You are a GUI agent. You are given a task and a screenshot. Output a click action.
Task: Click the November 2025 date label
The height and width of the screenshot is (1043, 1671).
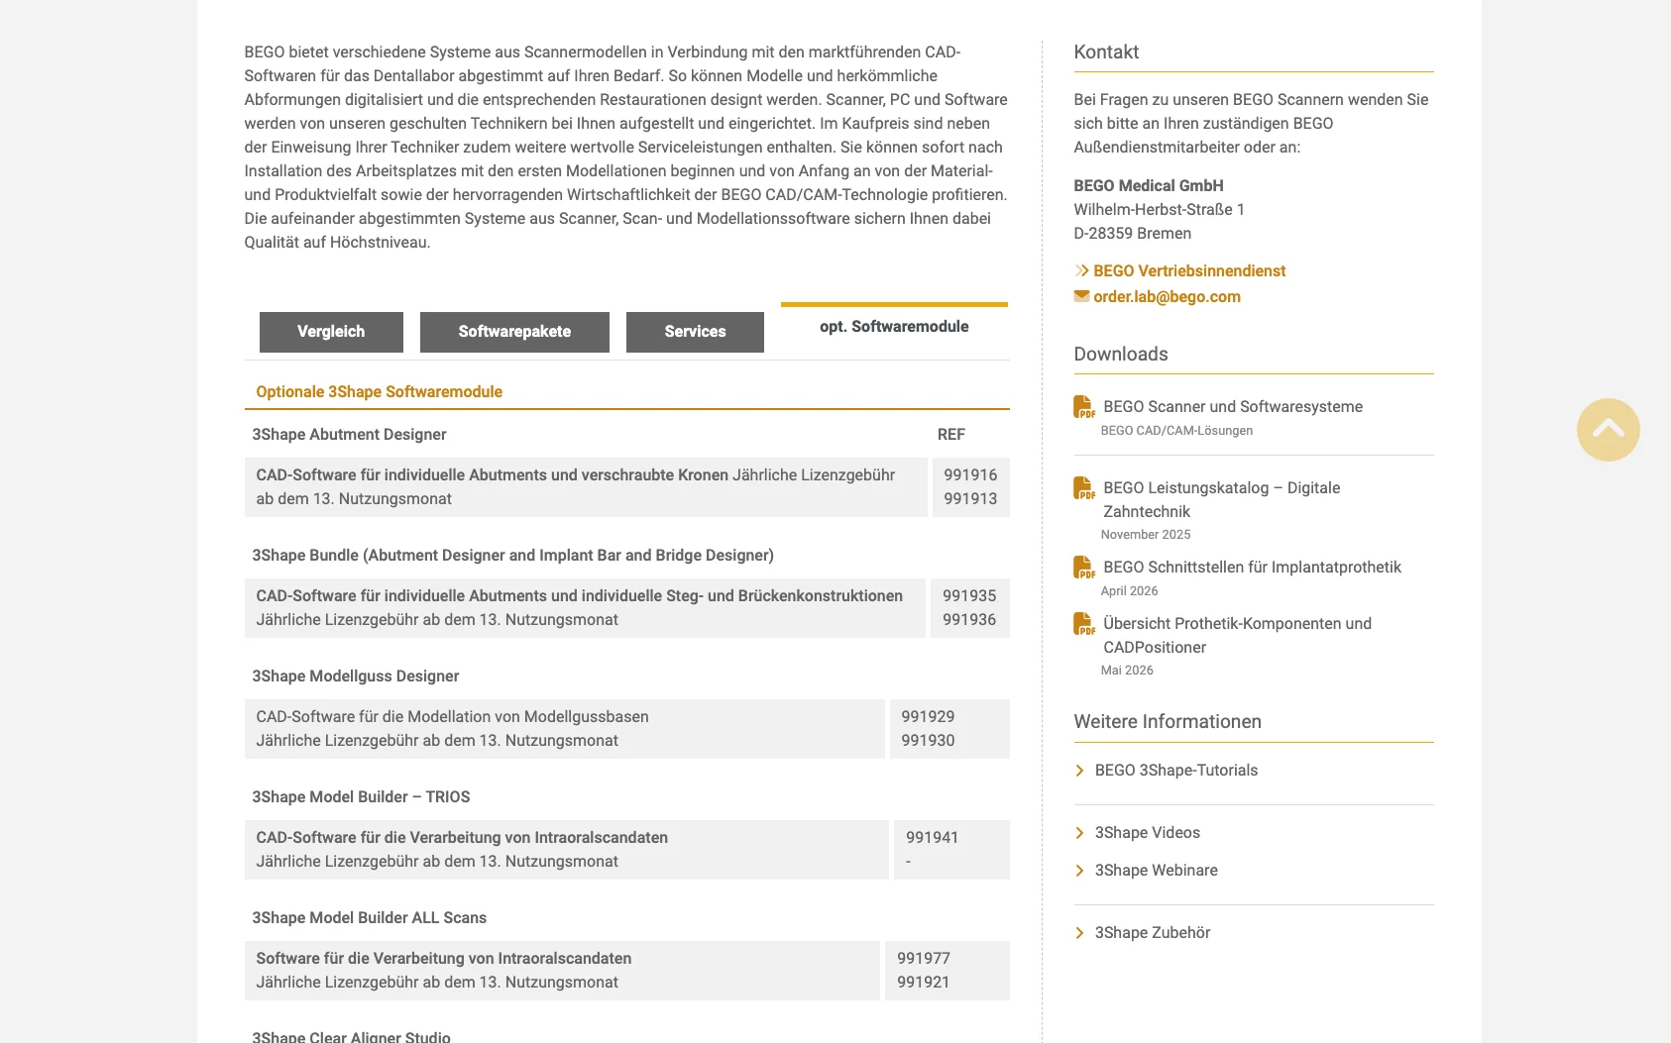pos(1146,534)
